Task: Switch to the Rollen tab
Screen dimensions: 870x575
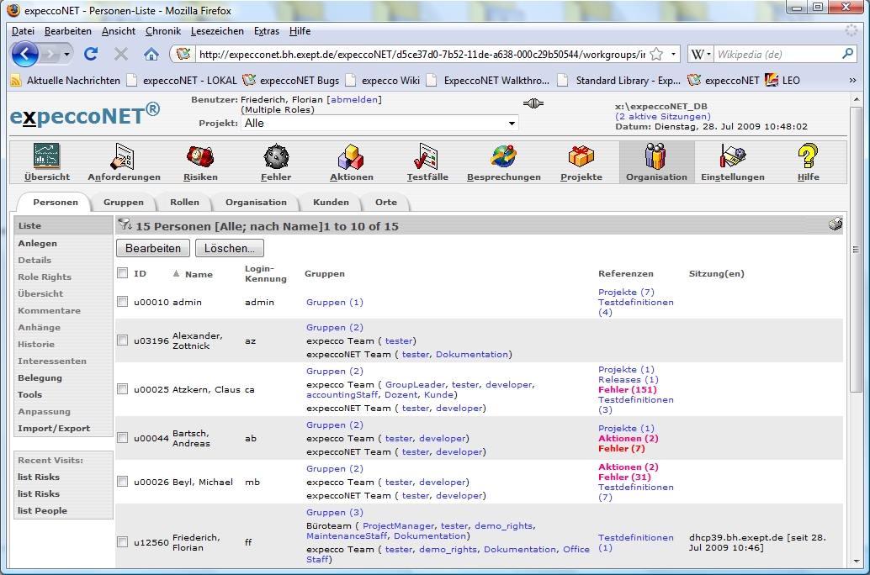Action: coord(184,203)
